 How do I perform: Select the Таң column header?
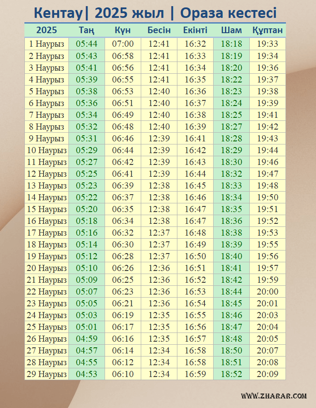(x=86, y=31)
